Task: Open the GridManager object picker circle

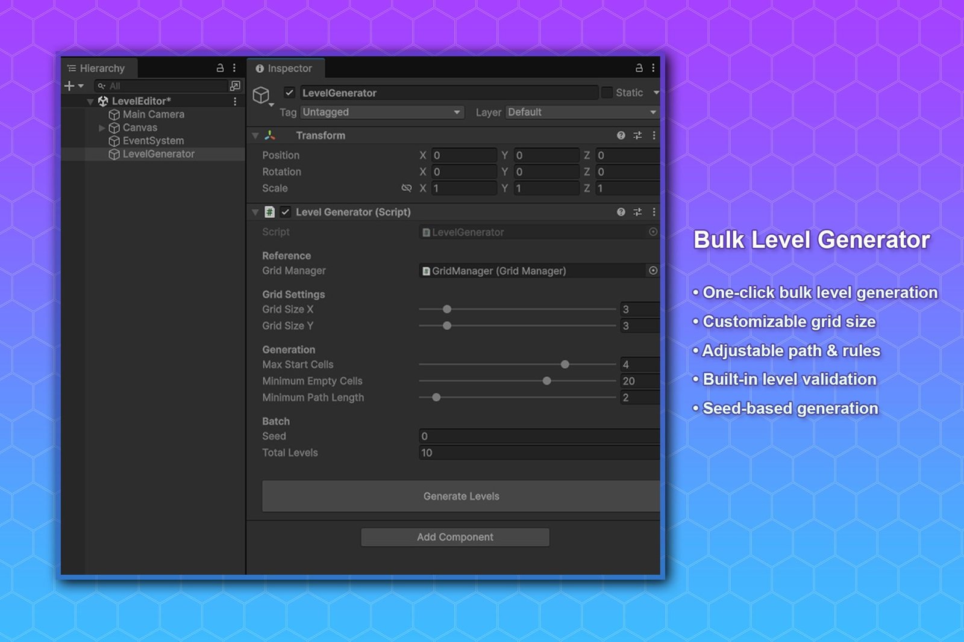Action: pyautogui.click(x=653, y=271)
